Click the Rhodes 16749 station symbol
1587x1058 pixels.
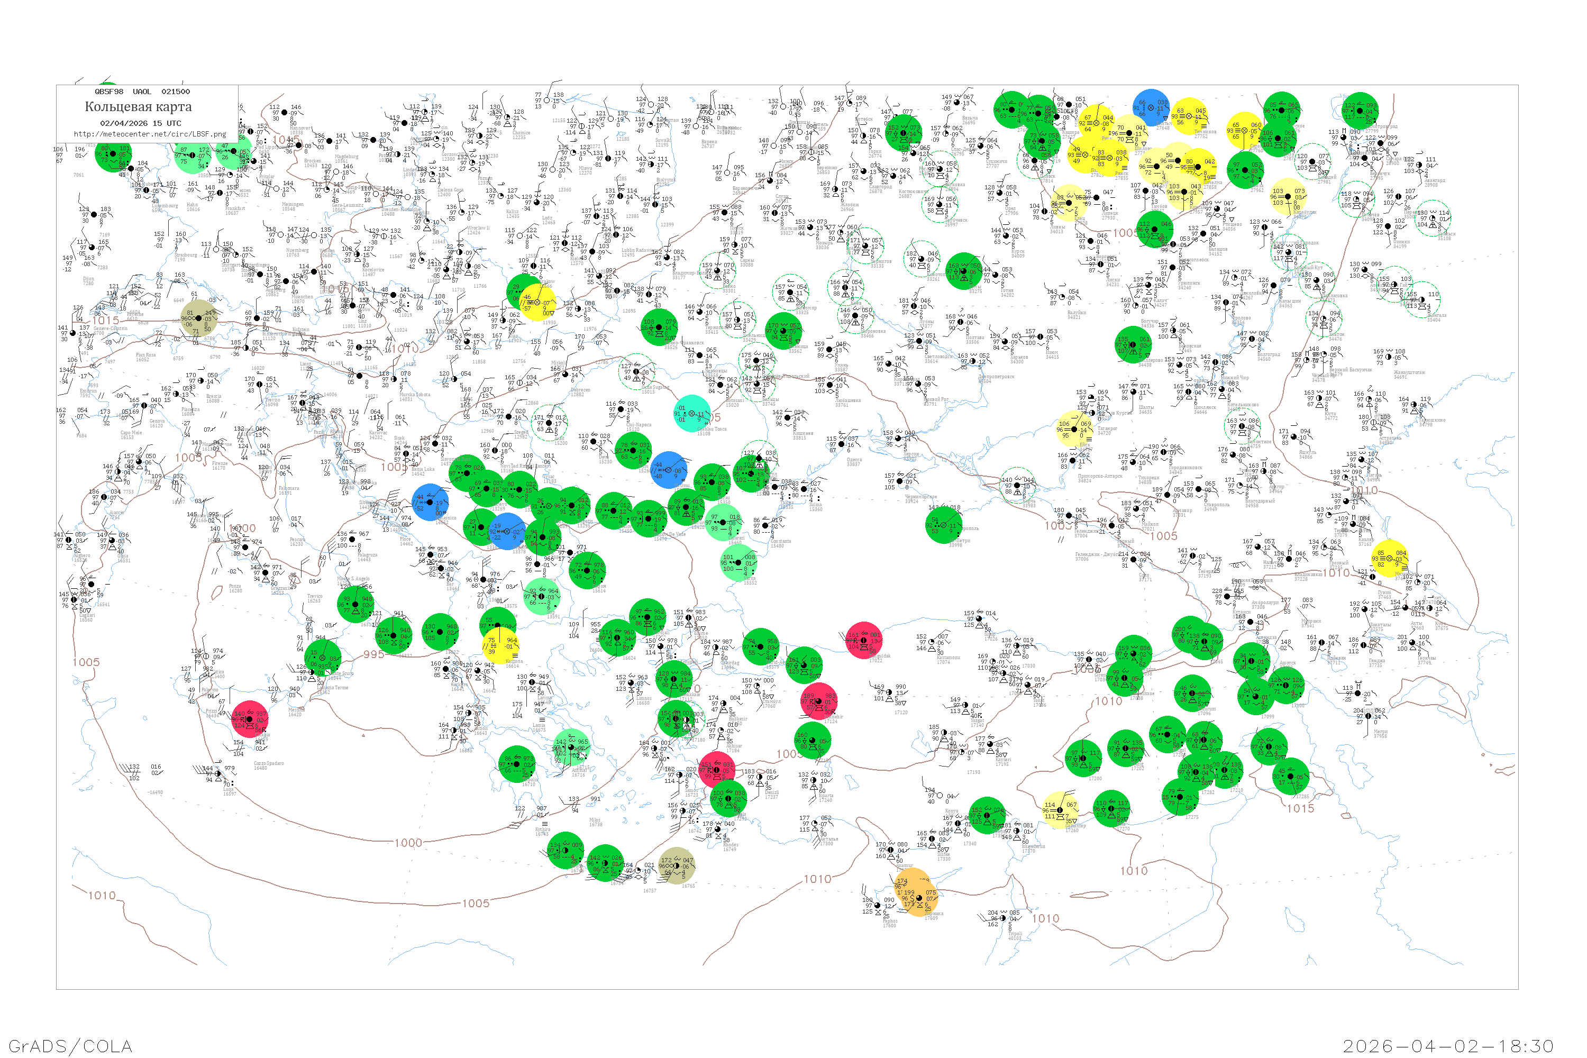click(718, 830)
